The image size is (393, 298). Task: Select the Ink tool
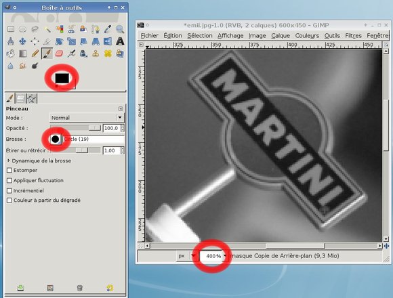click(83, 54)
